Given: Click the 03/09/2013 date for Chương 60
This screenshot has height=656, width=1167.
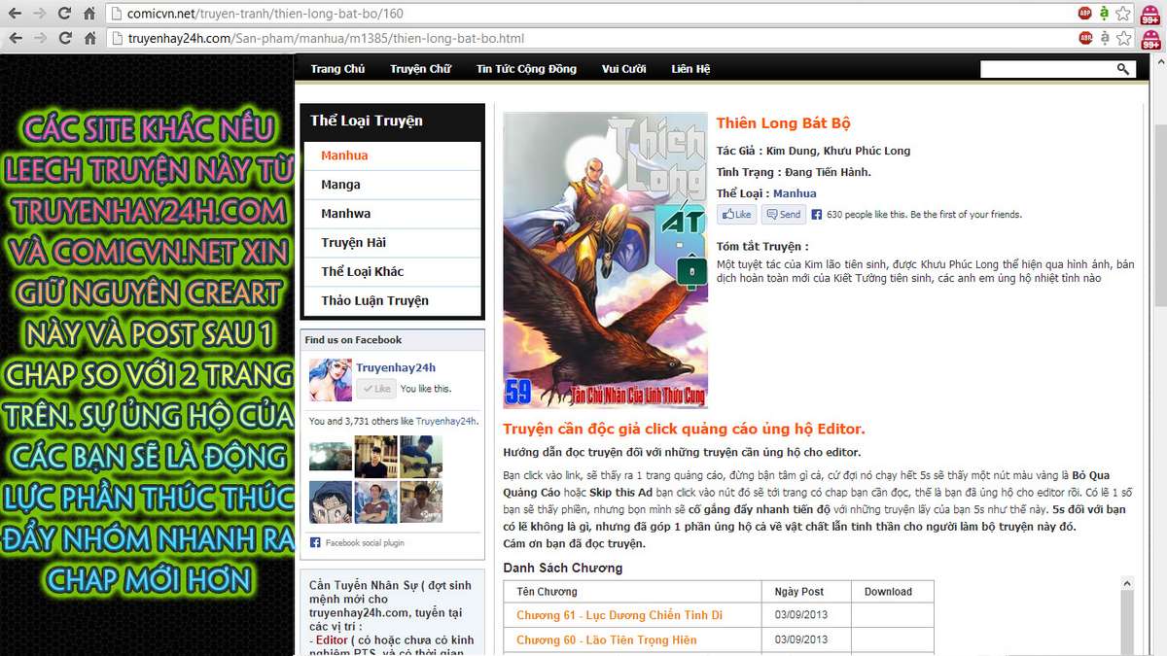Looking at the screenshot, I should (801, 640).
